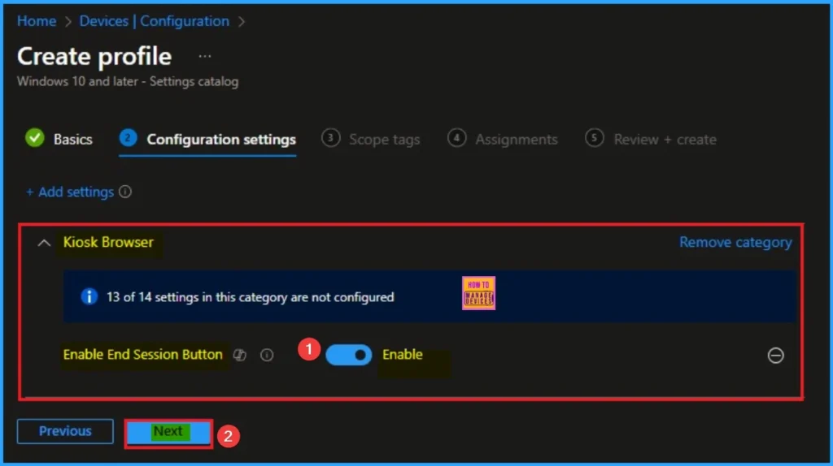The width and height of the screenshot is (833, 466).
Task: Click the Remove category link
Action: tap(735, 243)
